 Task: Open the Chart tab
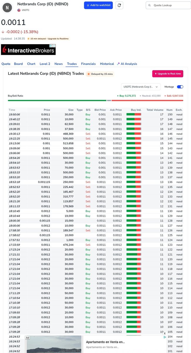click(x=31, y=64)
